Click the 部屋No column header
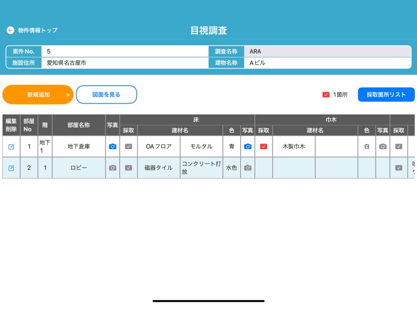This screenshot has width=417, height=313. pyautogui.click(x=29, y=125)
